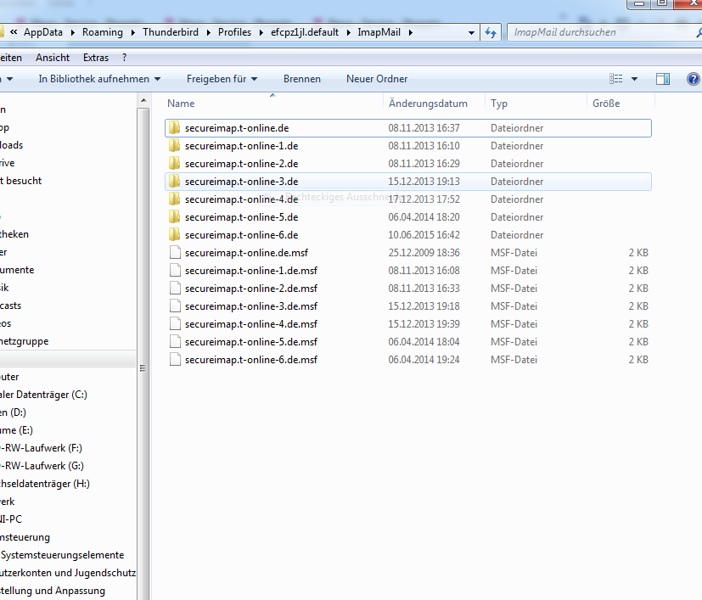Sort files by Name column header

tap(181, 104)
